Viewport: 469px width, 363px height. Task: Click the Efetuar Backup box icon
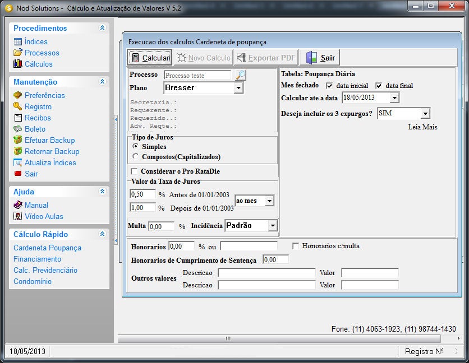17,140
